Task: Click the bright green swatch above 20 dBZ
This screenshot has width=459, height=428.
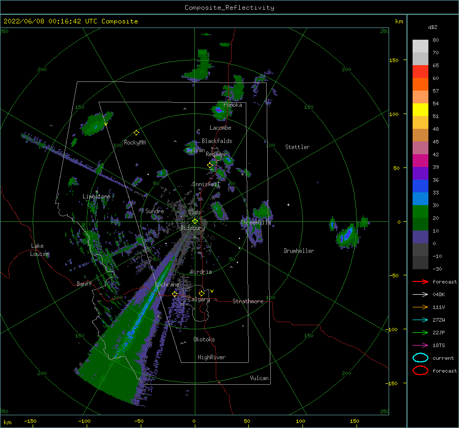Action: (420, 212)
